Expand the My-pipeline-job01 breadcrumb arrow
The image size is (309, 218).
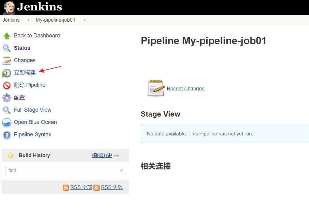(84, 20)
